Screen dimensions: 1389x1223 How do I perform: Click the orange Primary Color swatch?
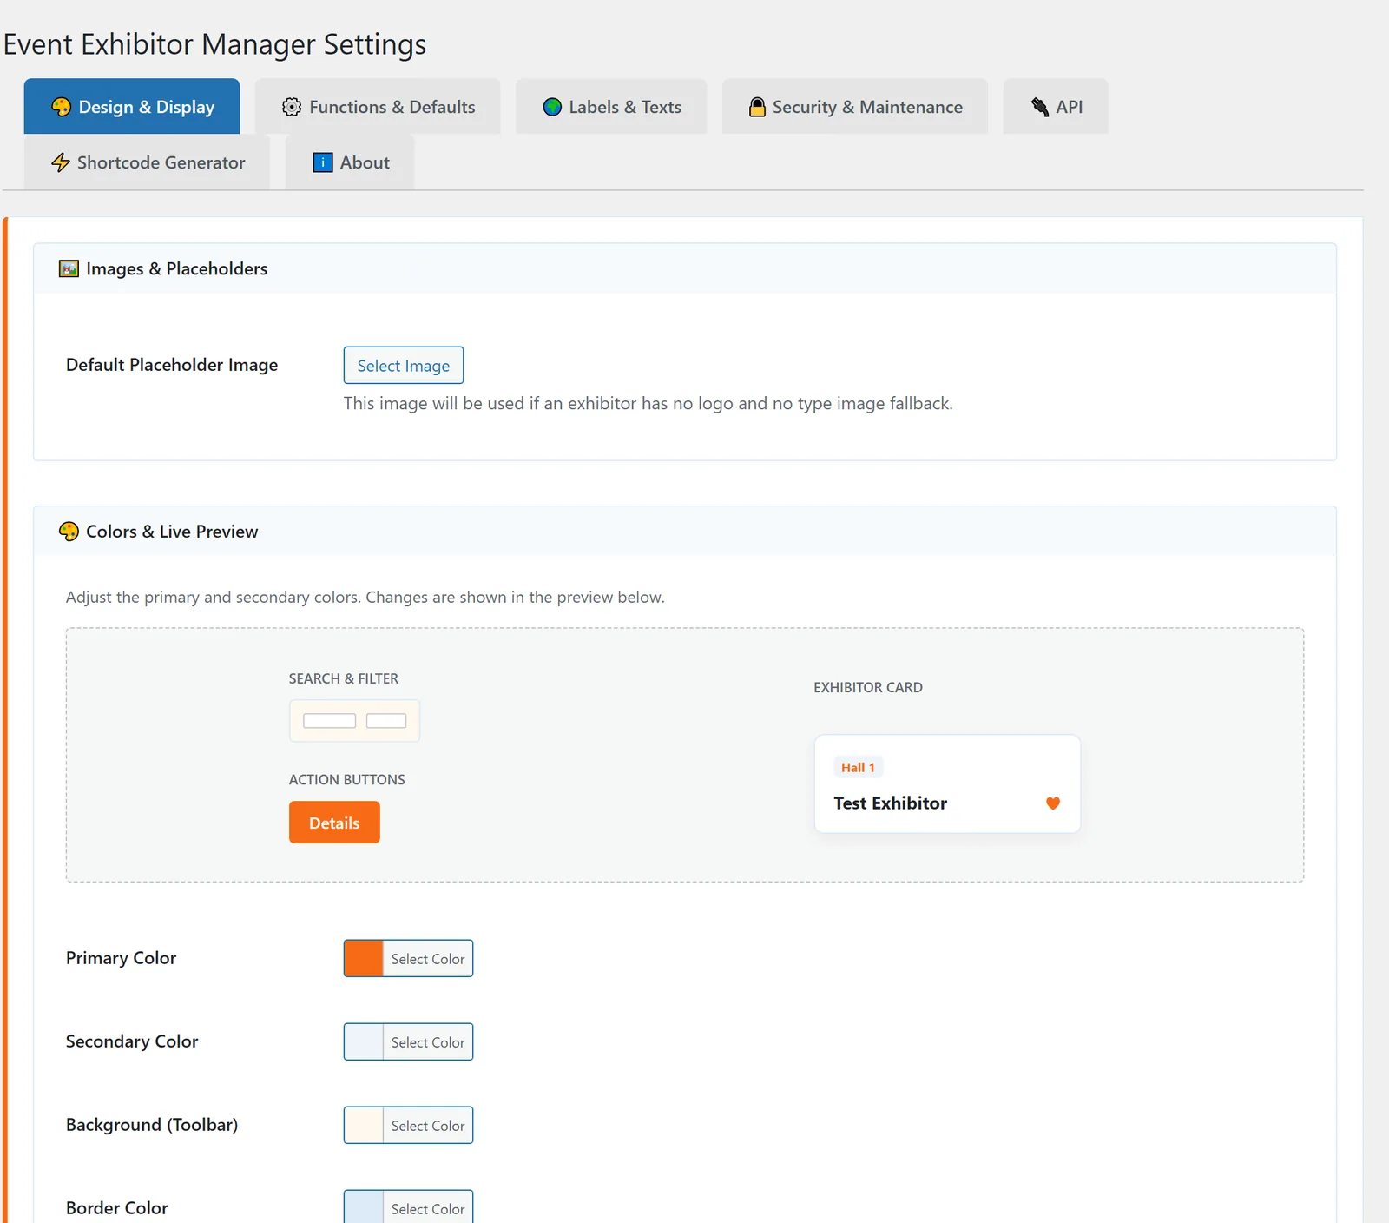click(364, 958)
